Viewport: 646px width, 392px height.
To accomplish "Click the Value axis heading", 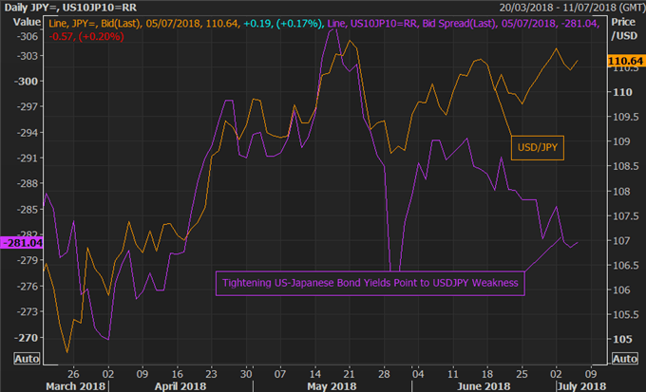I will (x=27, y=22).
